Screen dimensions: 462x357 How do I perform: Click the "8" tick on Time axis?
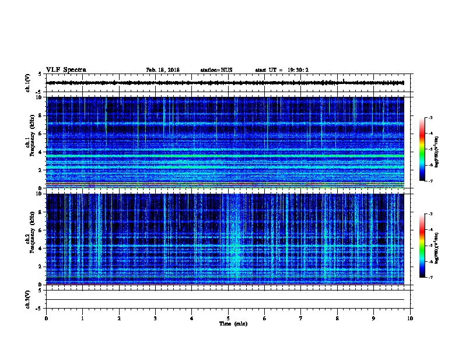pyautogui.click(x=337, y=318)
